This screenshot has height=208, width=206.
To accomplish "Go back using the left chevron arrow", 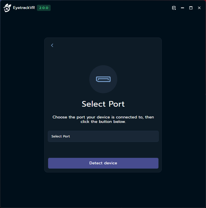I will click(x=52, y=45).
